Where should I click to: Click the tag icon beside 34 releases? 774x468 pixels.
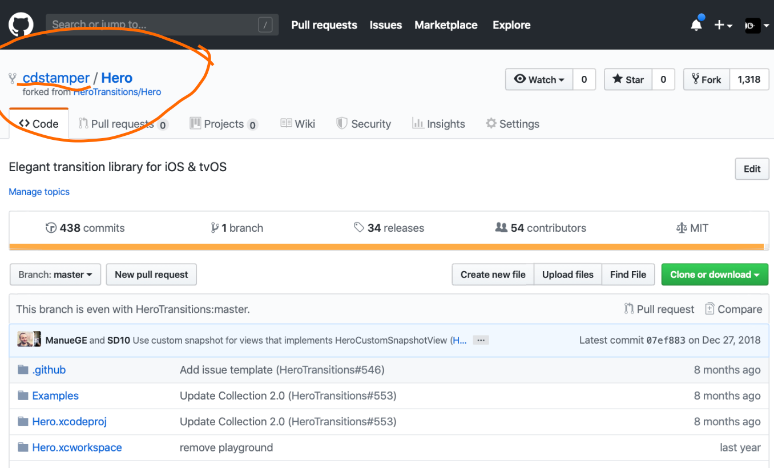(360, 227)
